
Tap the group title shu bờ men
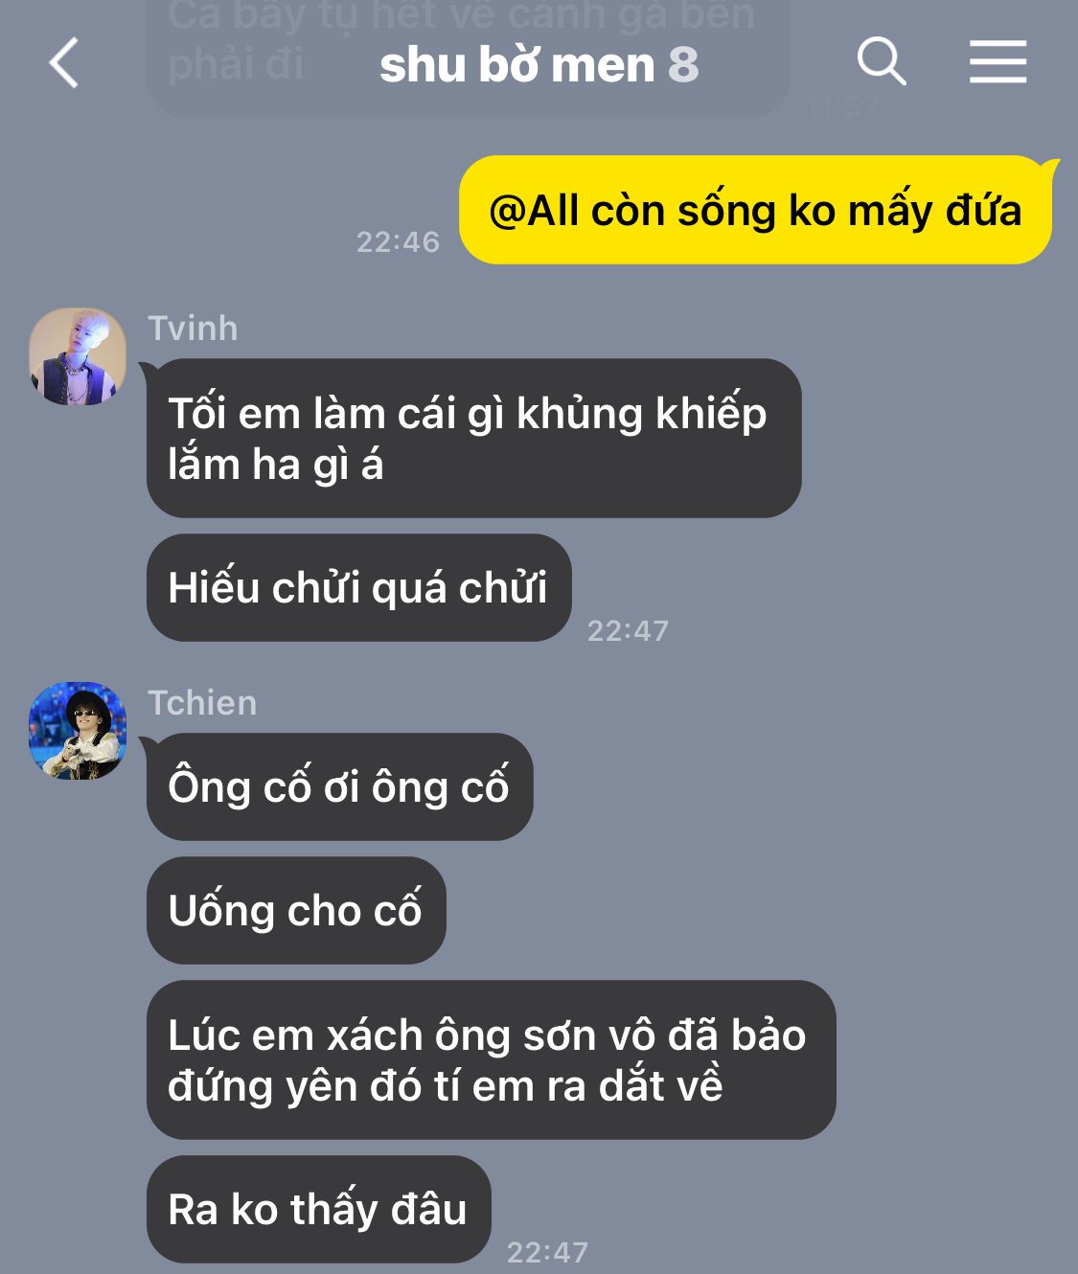[x=516, y=65]
